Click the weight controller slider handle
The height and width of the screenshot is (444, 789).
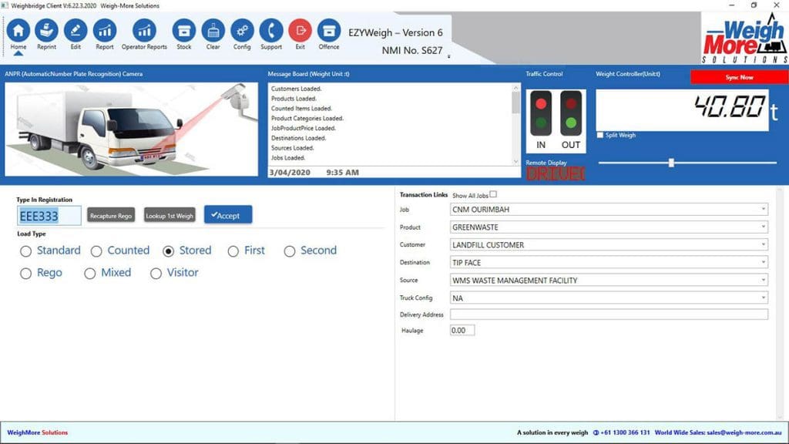671,163
